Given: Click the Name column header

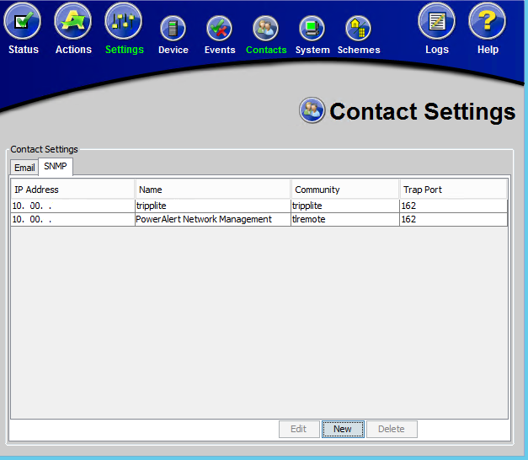Looking at the screenshot, I should [x=213, y=190].
